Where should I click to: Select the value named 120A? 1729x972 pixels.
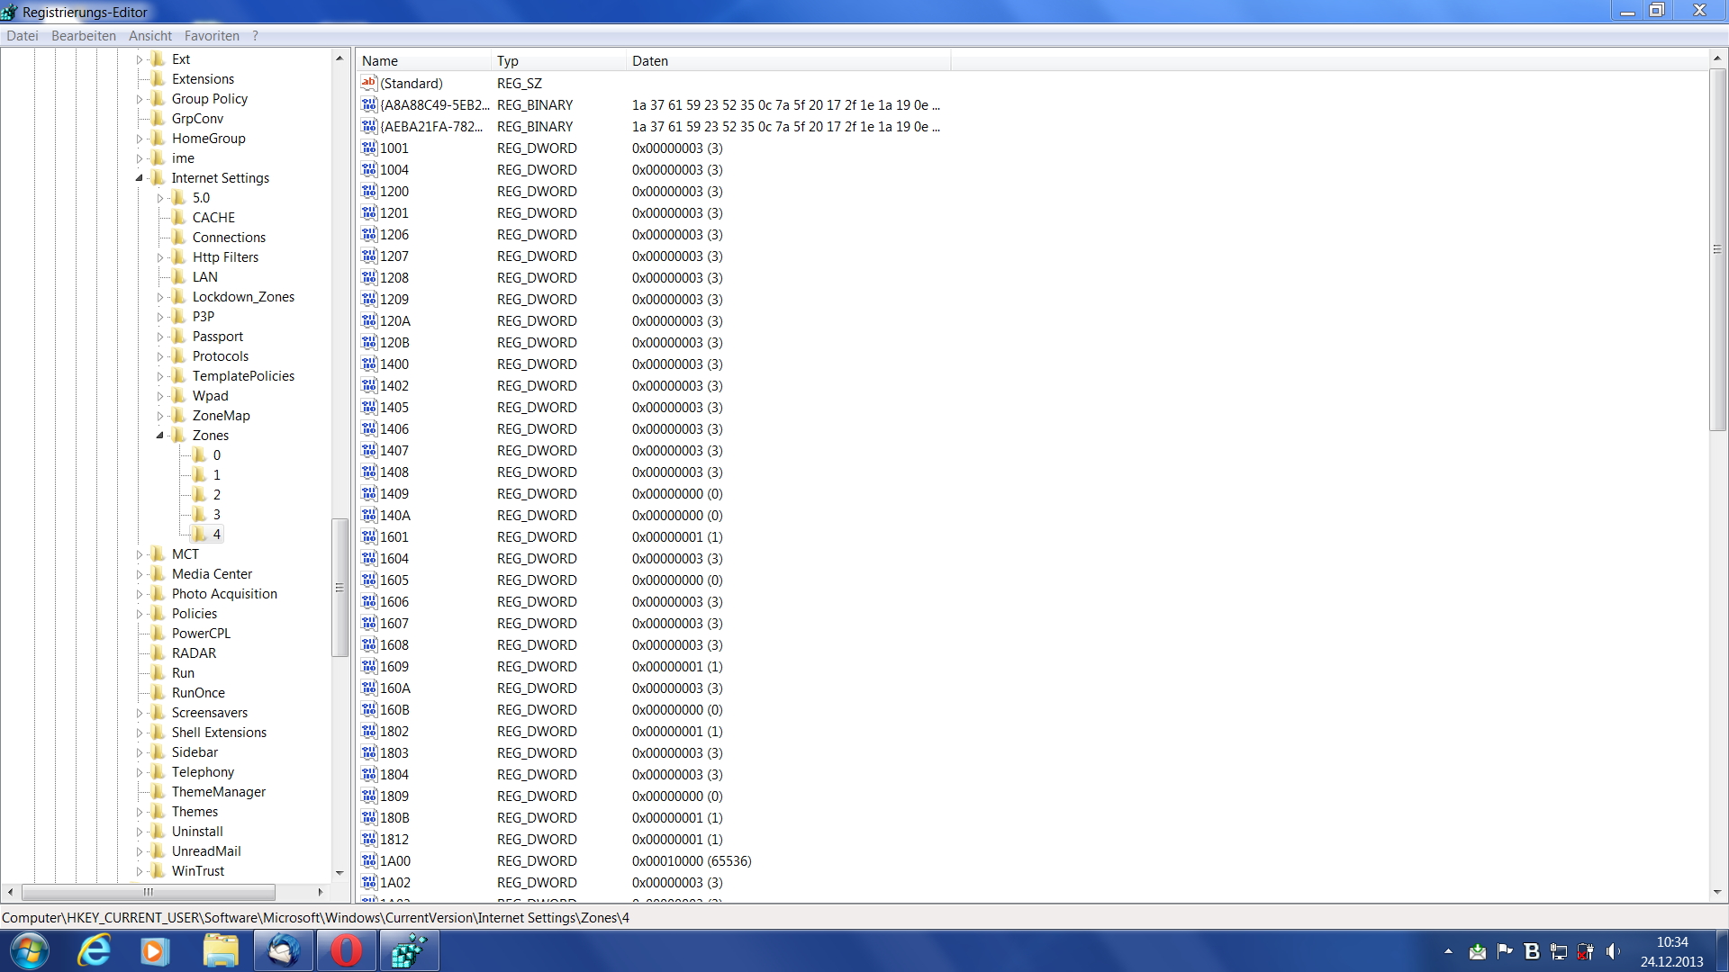(x=394, y=320)
